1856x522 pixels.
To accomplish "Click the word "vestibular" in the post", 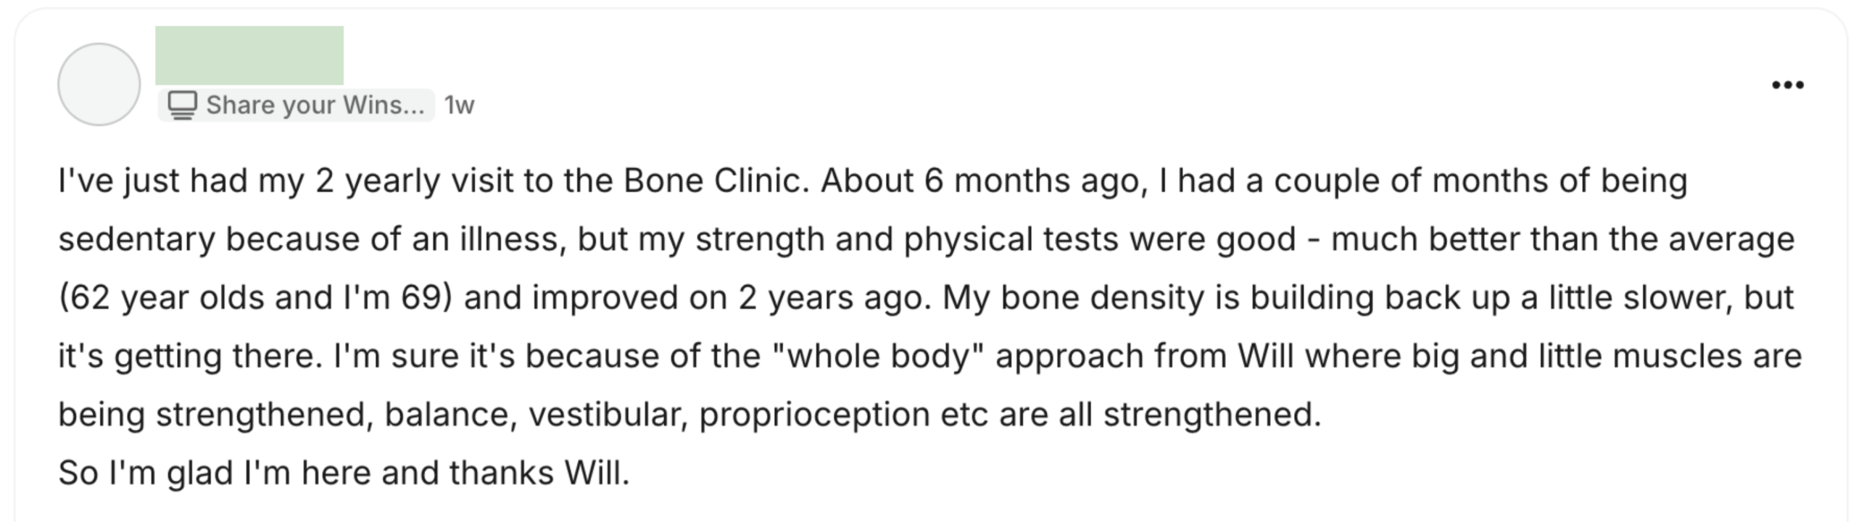I will 608,415.
